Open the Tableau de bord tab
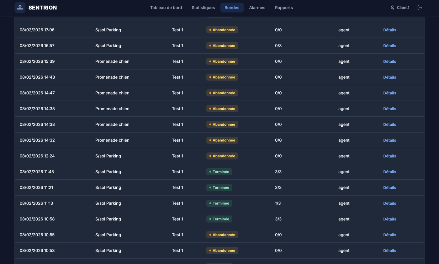The width and height of the screenshot is (439, 264). (x=166, y=8)
